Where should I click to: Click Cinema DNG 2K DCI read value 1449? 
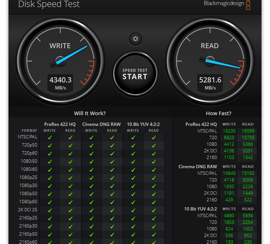[x=248, y=193]
